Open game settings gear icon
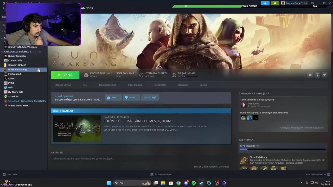This screenshot has width=333, height=187. [310, 75]
